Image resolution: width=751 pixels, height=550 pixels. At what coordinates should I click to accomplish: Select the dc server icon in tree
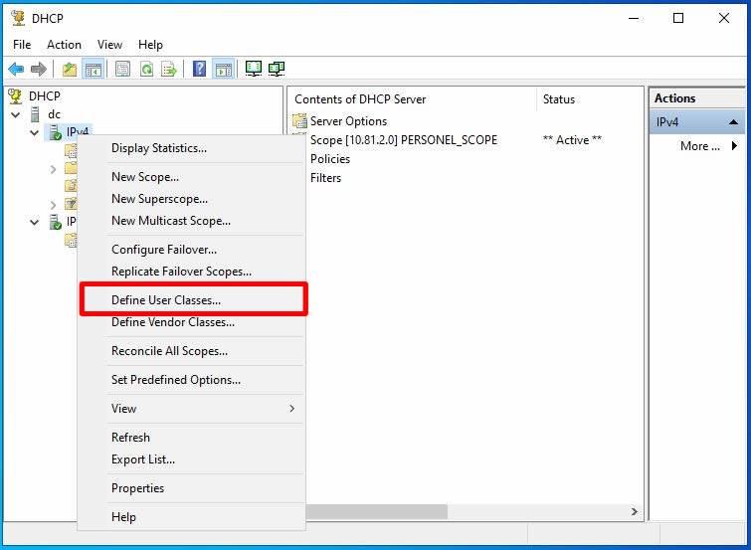coord(35,114)
